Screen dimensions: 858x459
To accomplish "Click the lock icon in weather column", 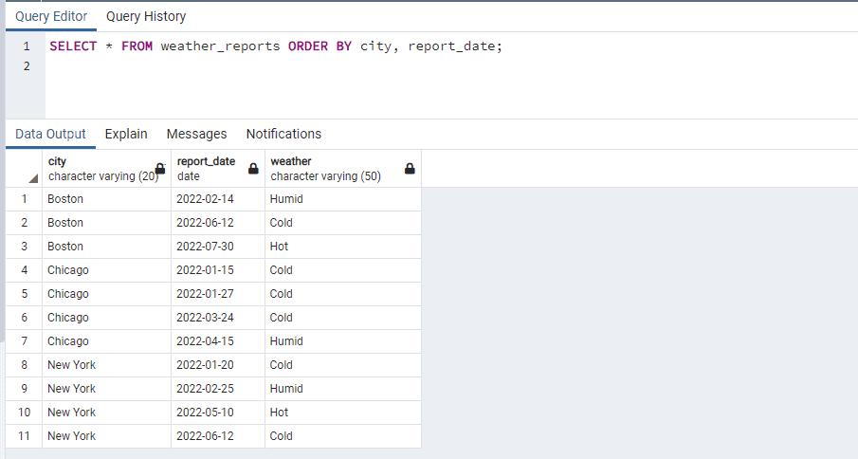I will pos(410,169).
